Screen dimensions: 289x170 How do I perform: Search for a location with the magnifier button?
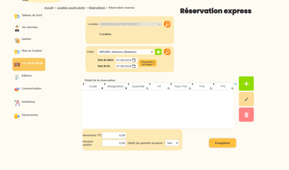tap(167, 24)
